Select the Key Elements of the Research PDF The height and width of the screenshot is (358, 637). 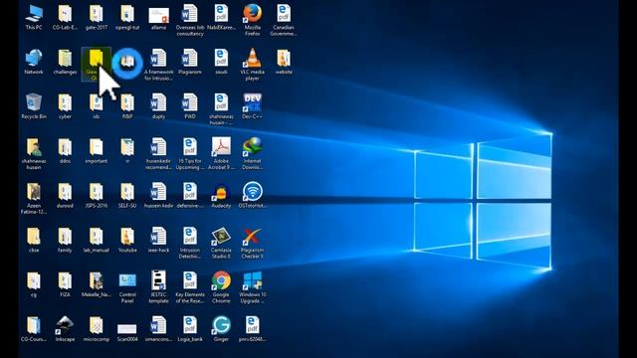coord(190,287)
